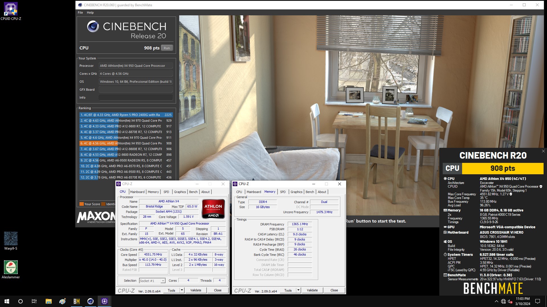Switch to Graphics tab in right CPU-Z

pos(297,192)
